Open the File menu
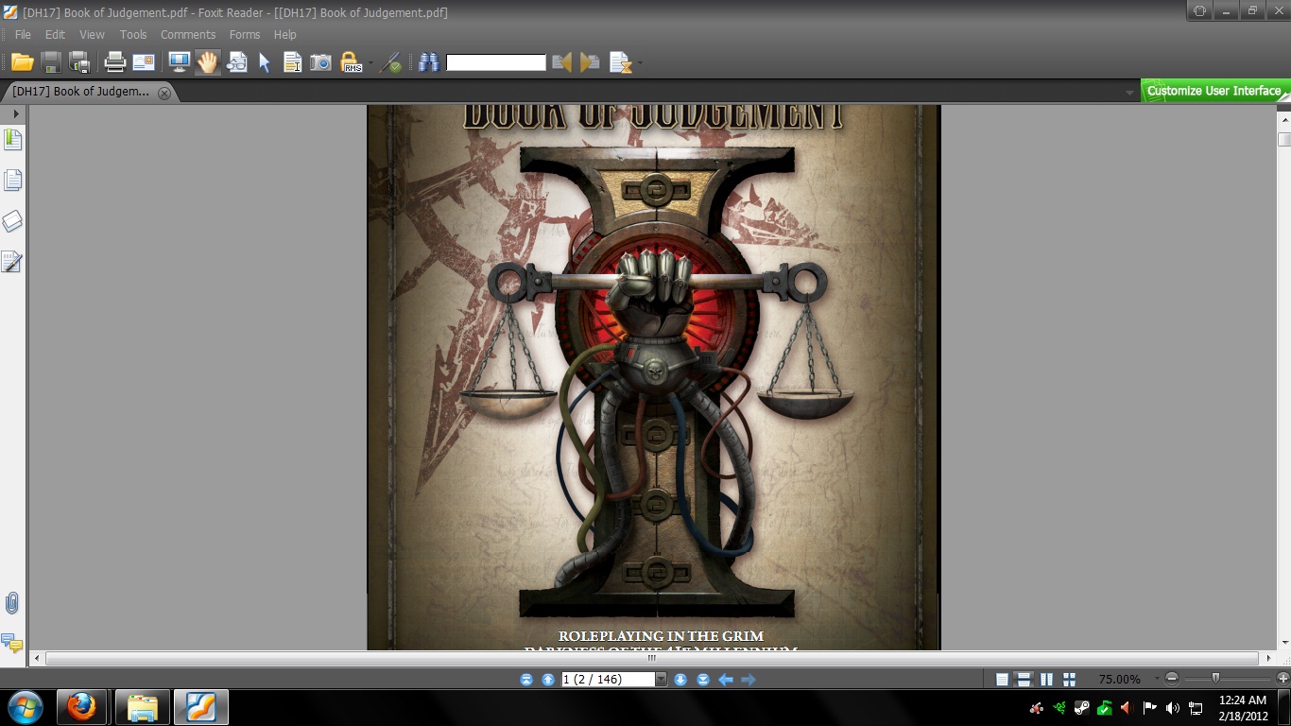This screenshot has width=1291, height=726. click(23, 34)
